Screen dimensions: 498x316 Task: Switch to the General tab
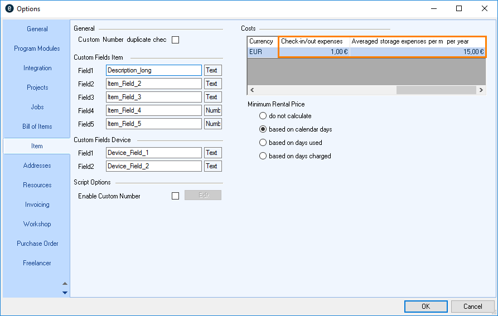pyautogui.click(x=37, y=29)
